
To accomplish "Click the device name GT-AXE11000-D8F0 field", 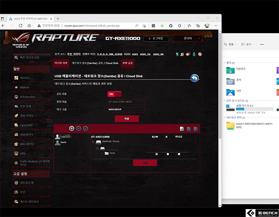I will (126, 102).
